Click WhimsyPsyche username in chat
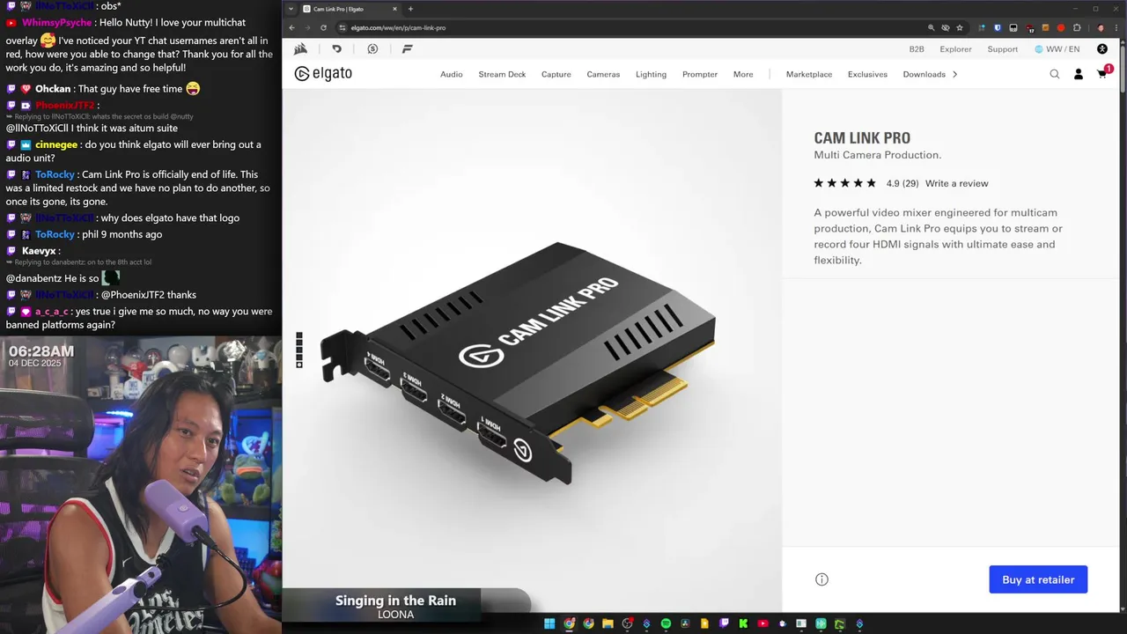The width and height of the screenshot is (1127, 634). pos(56,22)
